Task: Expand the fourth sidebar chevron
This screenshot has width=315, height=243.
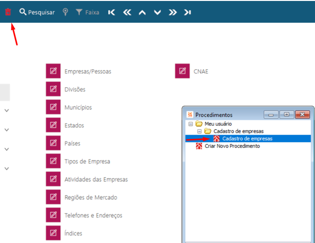Action: click(7, 169)
